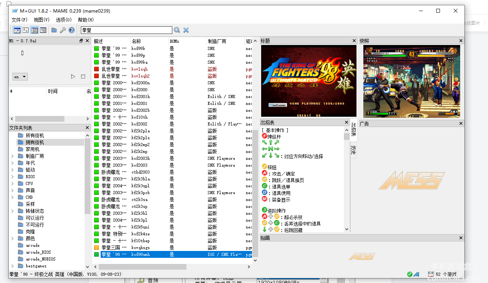Click the arcade_NOBIOS folder icon

click(21, 259)
